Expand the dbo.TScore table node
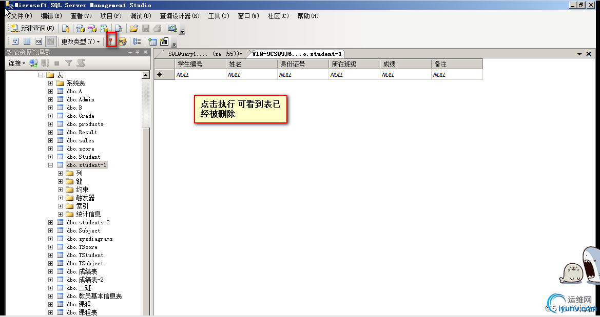Screen dimensions: 600x317 click(50, 247)
